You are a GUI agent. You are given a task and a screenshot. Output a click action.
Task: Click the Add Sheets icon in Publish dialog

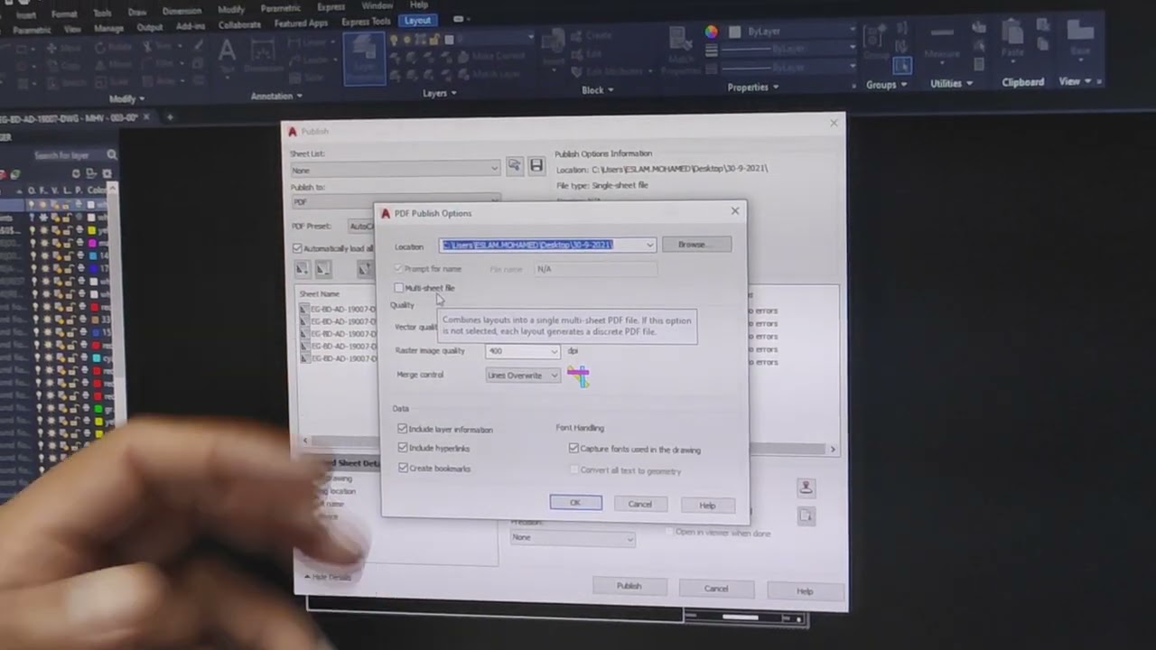click(x=303, y=268)
